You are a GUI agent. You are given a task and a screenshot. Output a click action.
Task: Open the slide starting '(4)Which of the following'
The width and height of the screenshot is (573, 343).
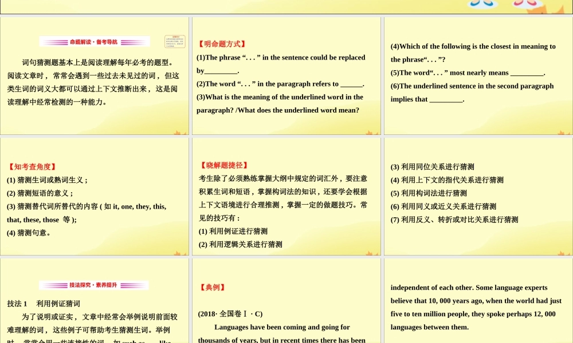tap(478, 76)
